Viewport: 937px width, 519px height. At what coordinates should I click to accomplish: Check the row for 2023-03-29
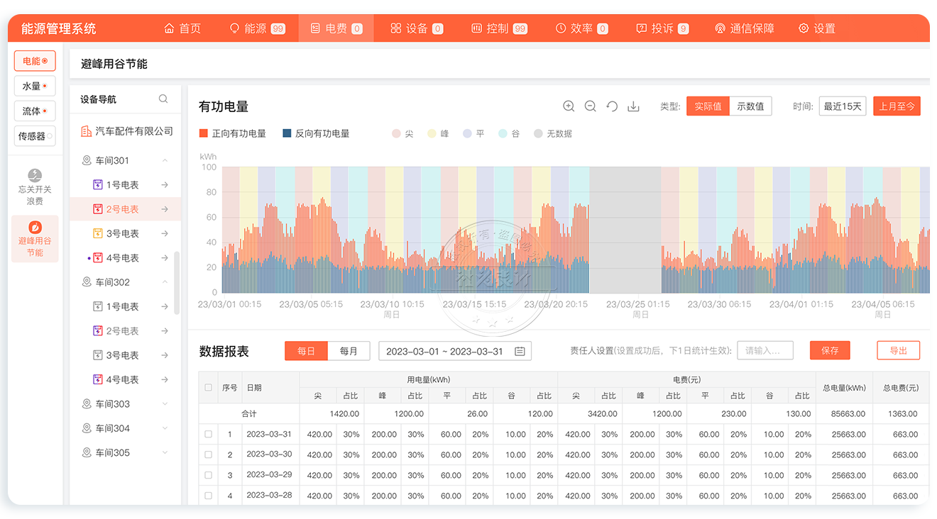(x=208, y=475)
